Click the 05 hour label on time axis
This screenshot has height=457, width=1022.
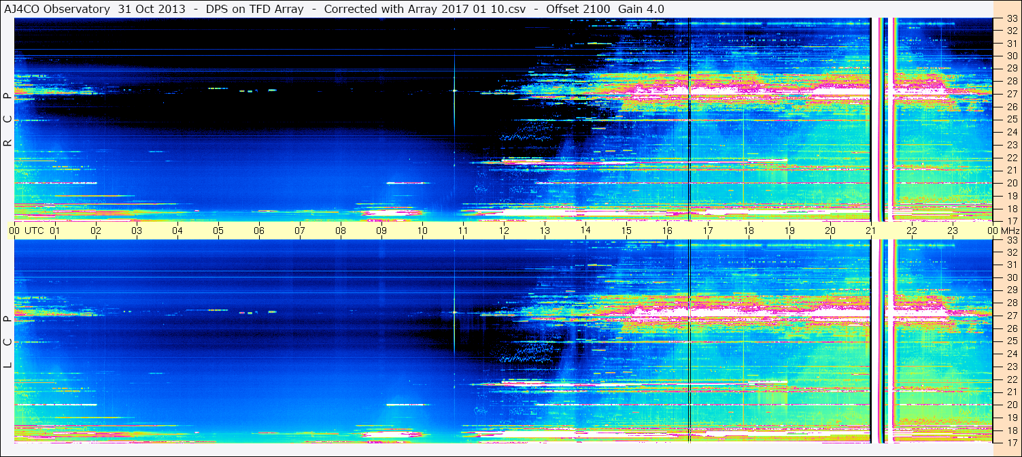[218, 231]
